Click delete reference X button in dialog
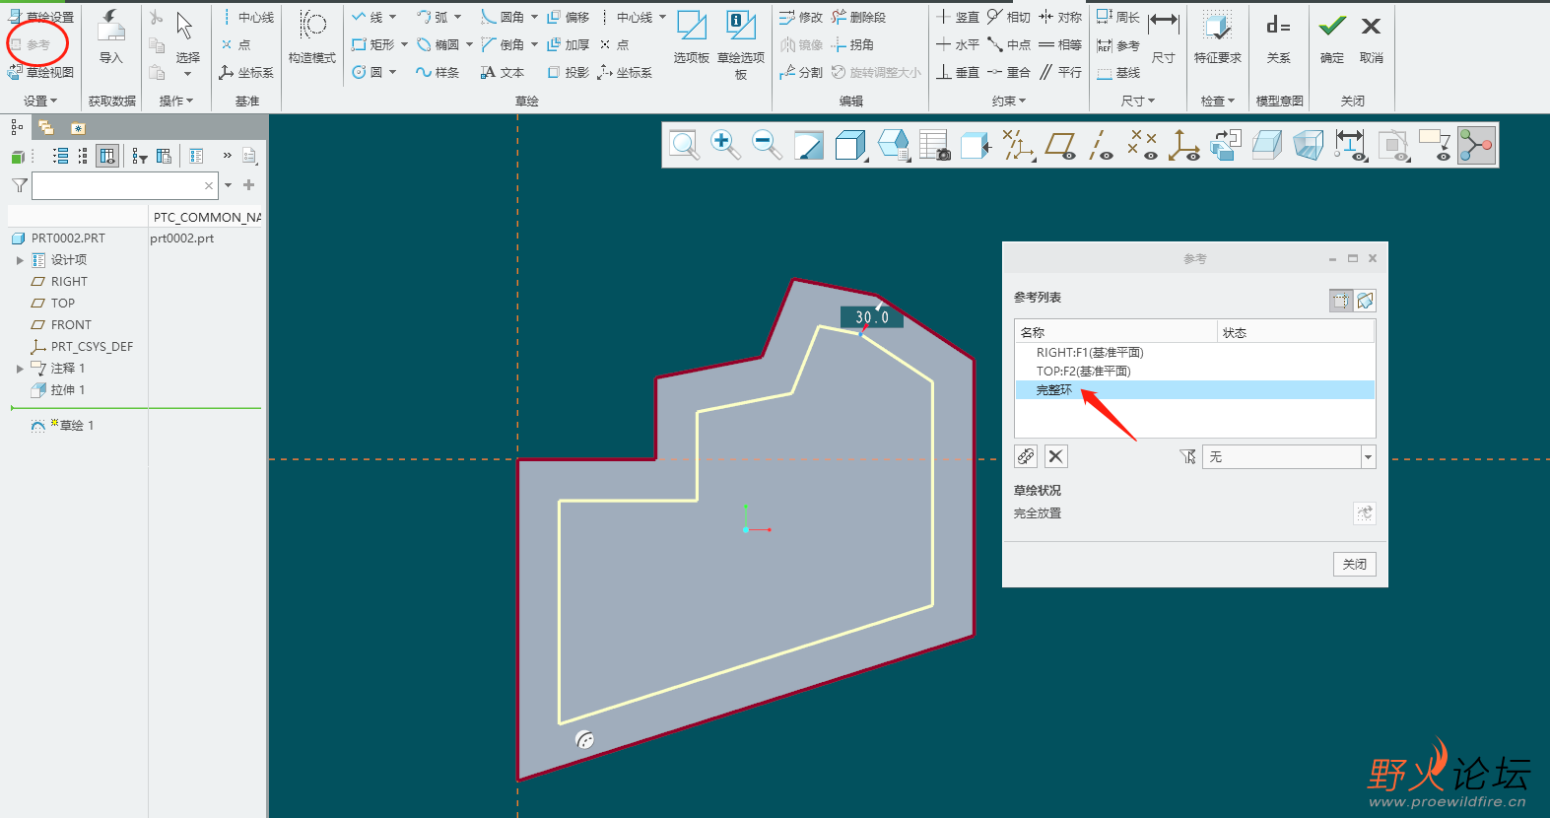1550x818 pixels. coord(1055,456)
